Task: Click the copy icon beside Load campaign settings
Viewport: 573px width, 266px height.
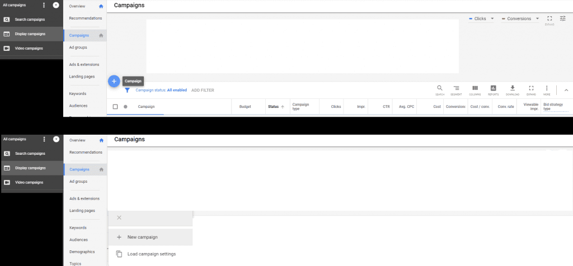Action: [x=119, y=254]
